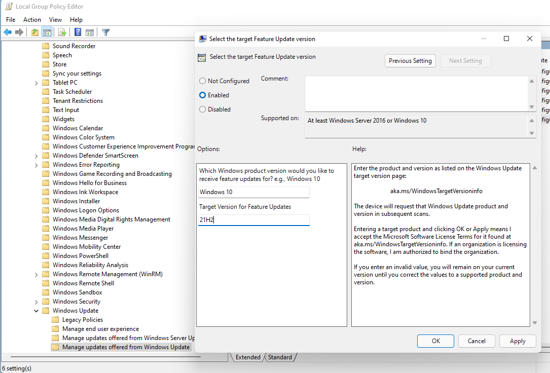Select the Enabled radio option
The width and height of the screenshot is (550, 373).
(202, 95)
